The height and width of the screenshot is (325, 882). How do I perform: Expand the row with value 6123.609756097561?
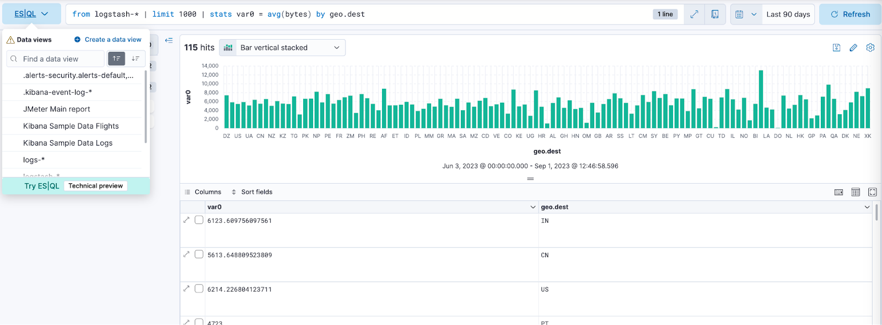pos(186,220)
